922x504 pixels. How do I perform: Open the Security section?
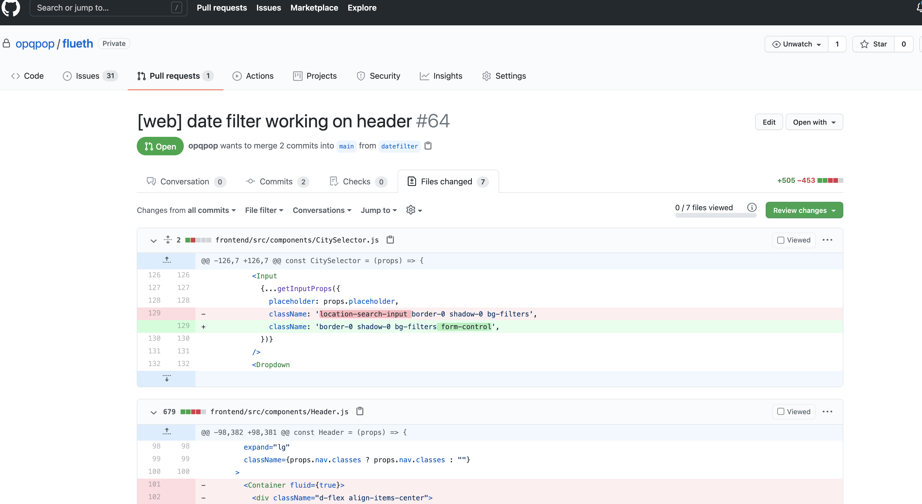[x=379, y=76]
